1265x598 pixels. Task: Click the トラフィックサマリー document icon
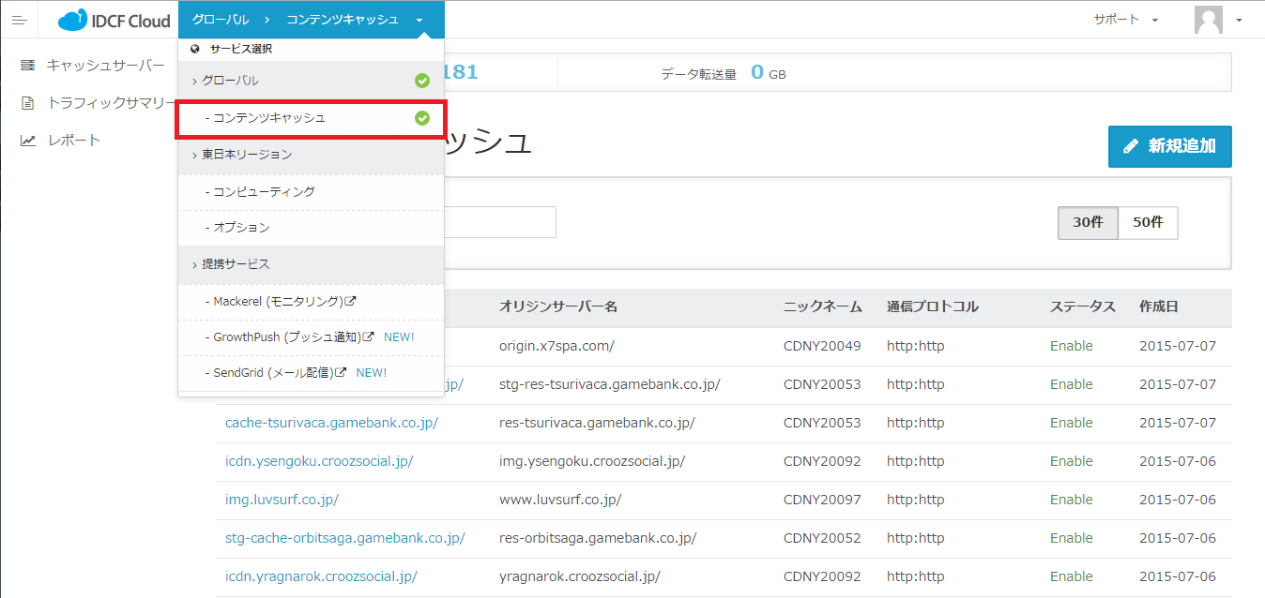point(28,103)
